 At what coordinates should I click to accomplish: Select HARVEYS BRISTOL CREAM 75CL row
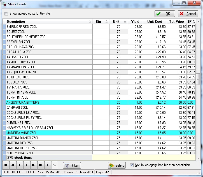(x=99, y=128)
